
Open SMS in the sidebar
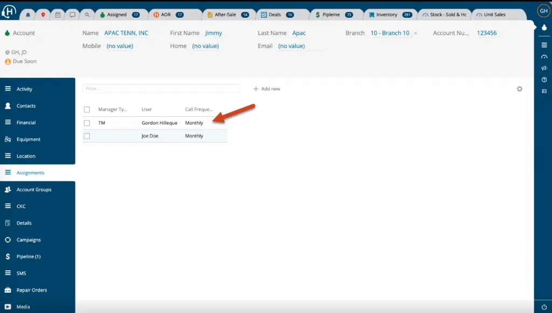click(x=37, y=273)
